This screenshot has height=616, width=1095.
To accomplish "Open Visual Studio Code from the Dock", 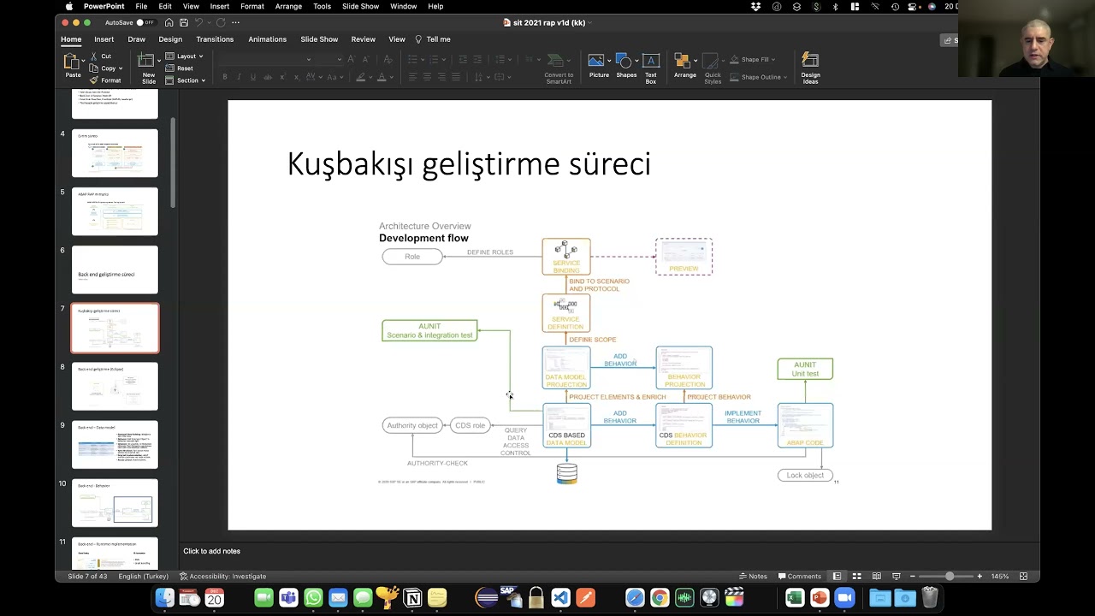I will tap(560, 598).
